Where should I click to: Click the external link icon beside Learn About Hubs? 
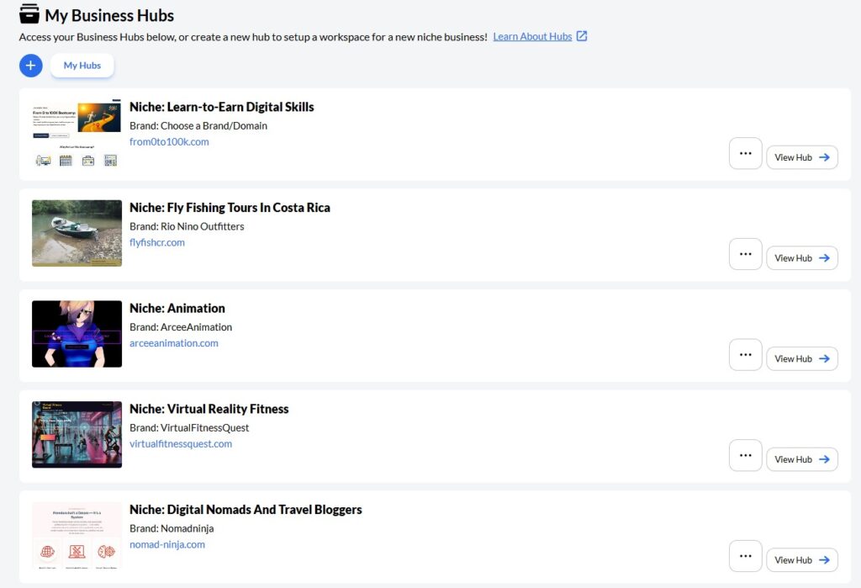[x=582, y=36]
